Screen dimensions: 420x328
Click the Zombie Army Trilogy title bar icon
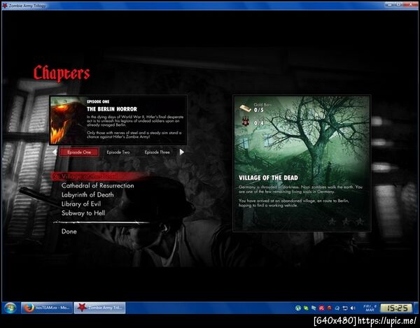(x=5, y=6)
